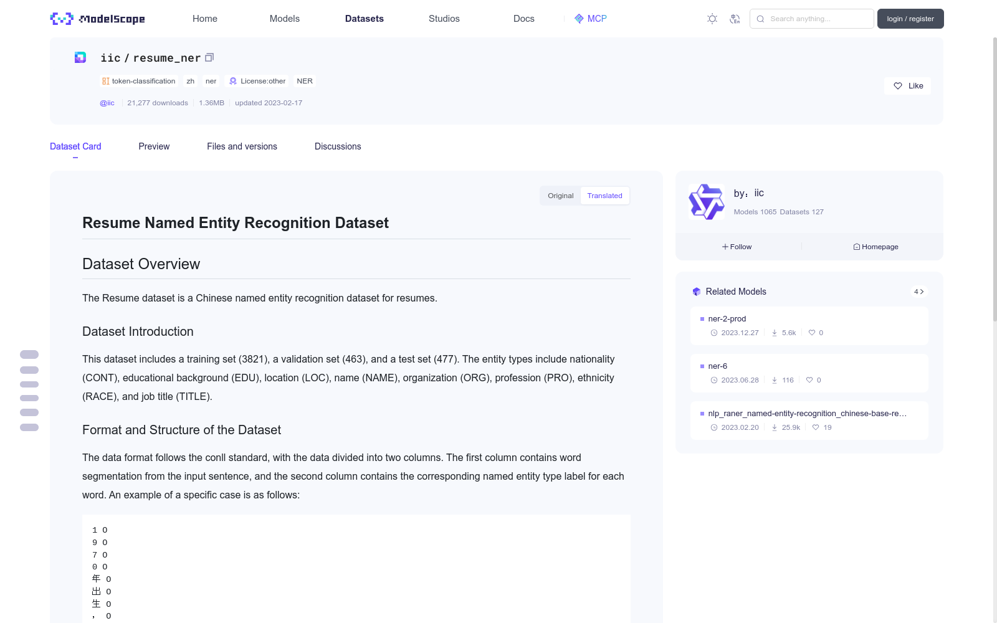The image size is (997, 623).
Task: Click the plus icon beside Follow
Action: coord(725,247)
